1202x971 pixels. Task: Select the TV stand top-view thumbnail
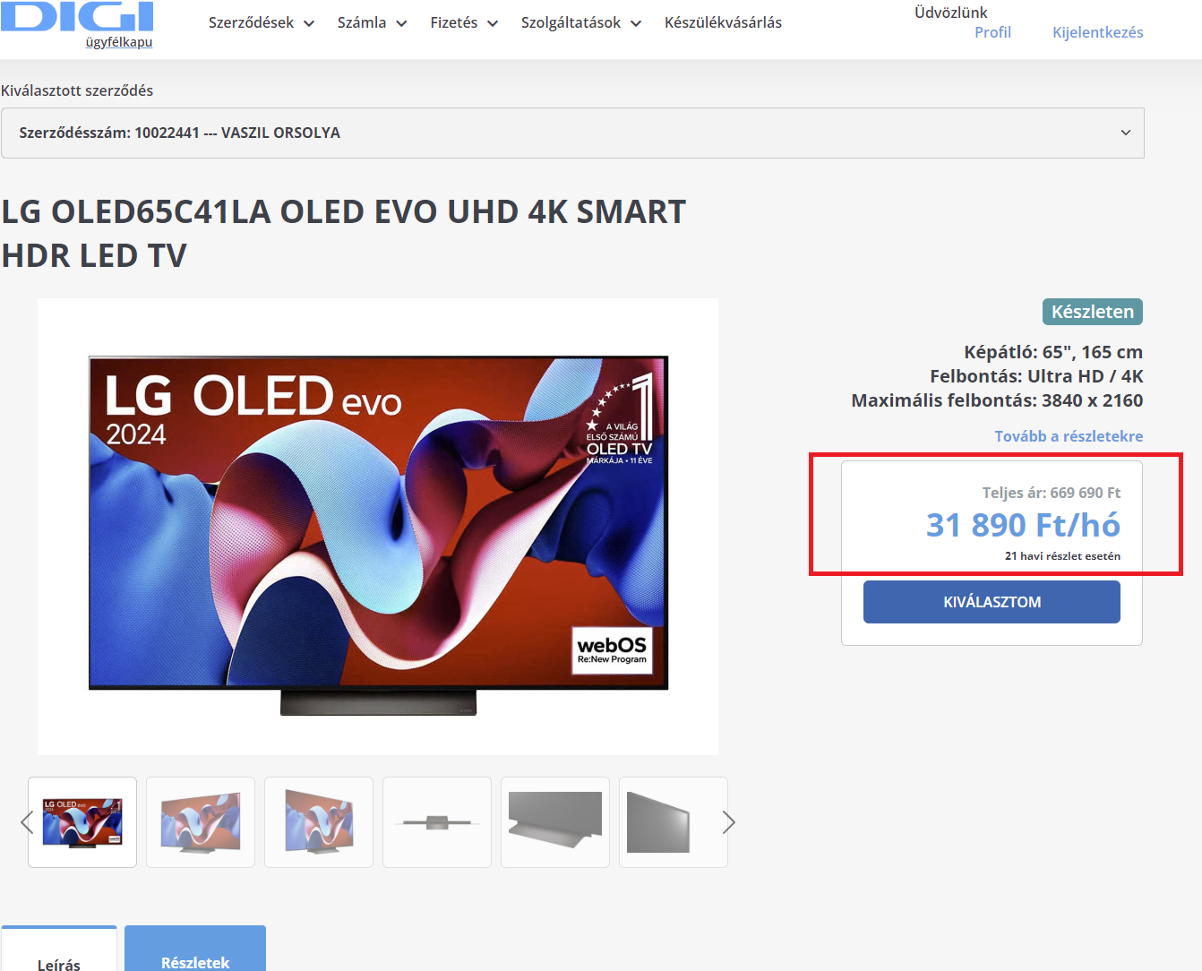coord(437,822)
